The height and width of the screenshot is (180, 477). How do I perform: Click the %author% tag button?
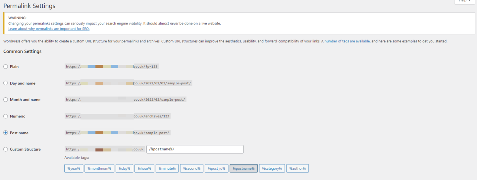coord(297,168)
